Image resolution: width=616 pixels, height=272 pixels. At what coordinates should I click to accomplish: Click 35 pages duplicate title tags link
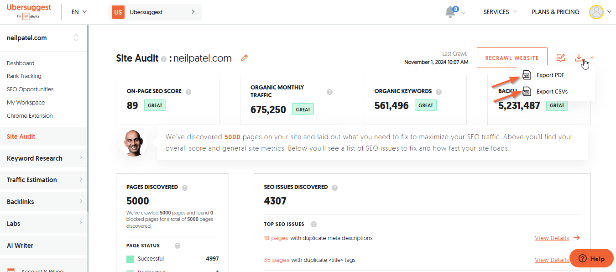click(277, 260)
